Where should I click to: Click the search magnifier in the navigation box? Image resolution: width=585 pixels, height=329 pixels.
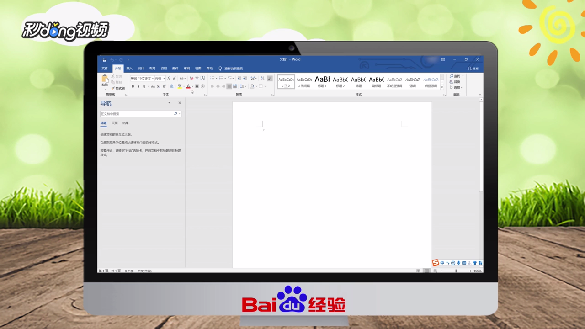pyautogui.click(x=175, y=114)
